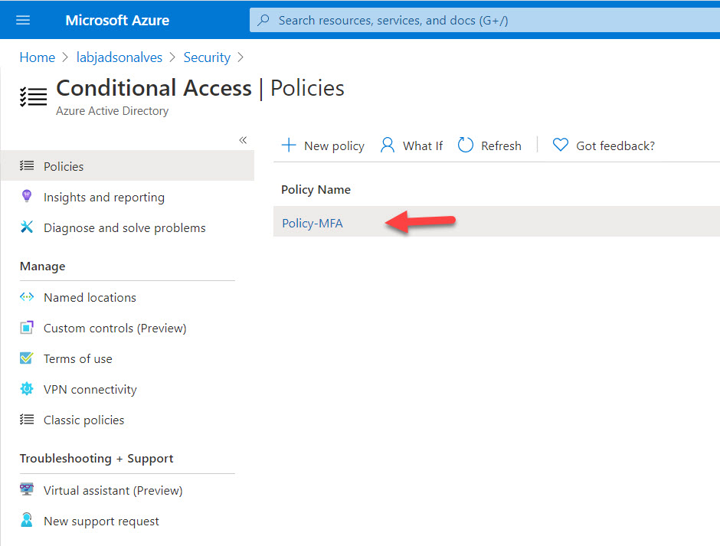Click the Diagnose and solve problems wrench icon
Viewport: 720px width, 546px height.
(x=27, y=227)
